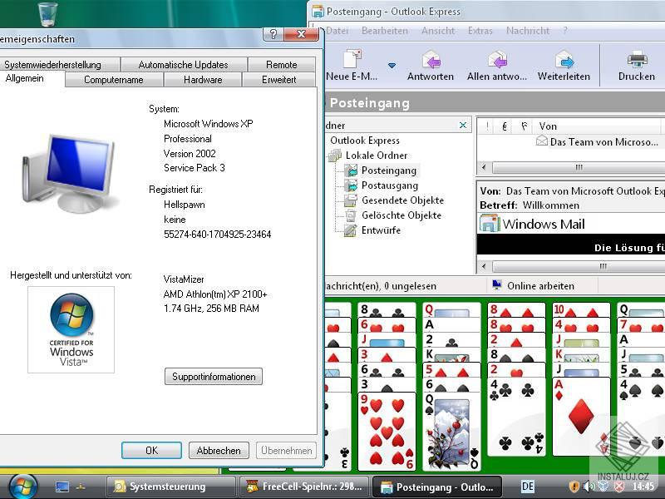Open the volume icon in the system tray
The image size is (665, 499).
click(586, 487)
